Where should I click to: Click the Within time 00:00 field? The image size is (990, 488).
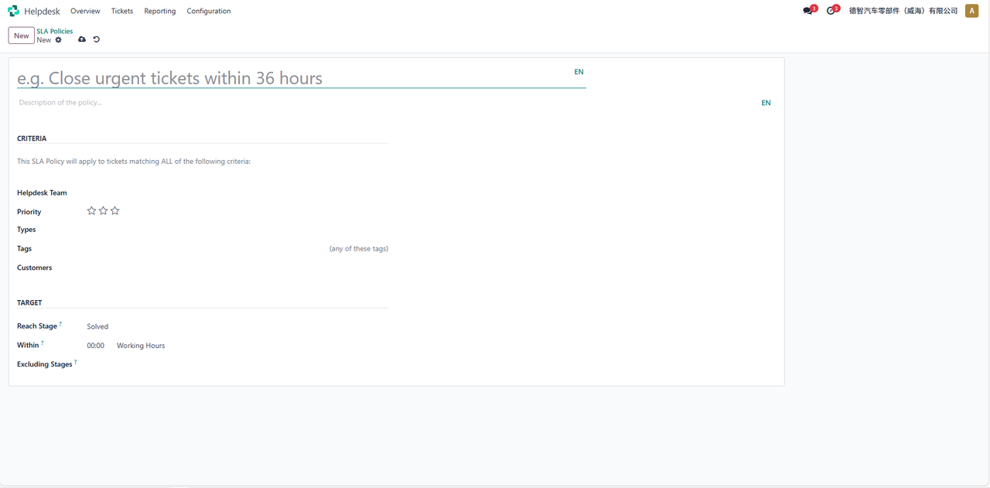96,346
